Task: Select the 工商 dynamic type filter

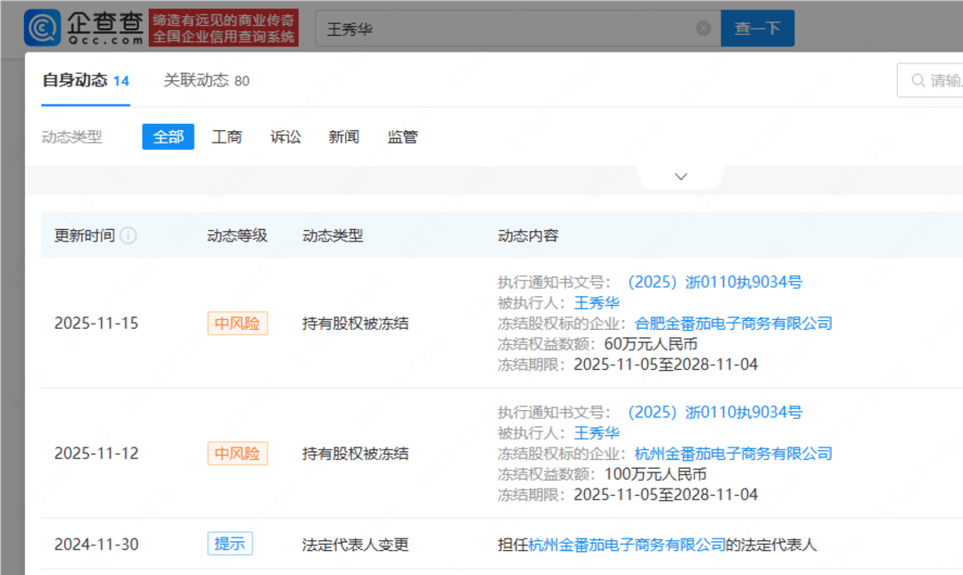Action: coord(226,136)
